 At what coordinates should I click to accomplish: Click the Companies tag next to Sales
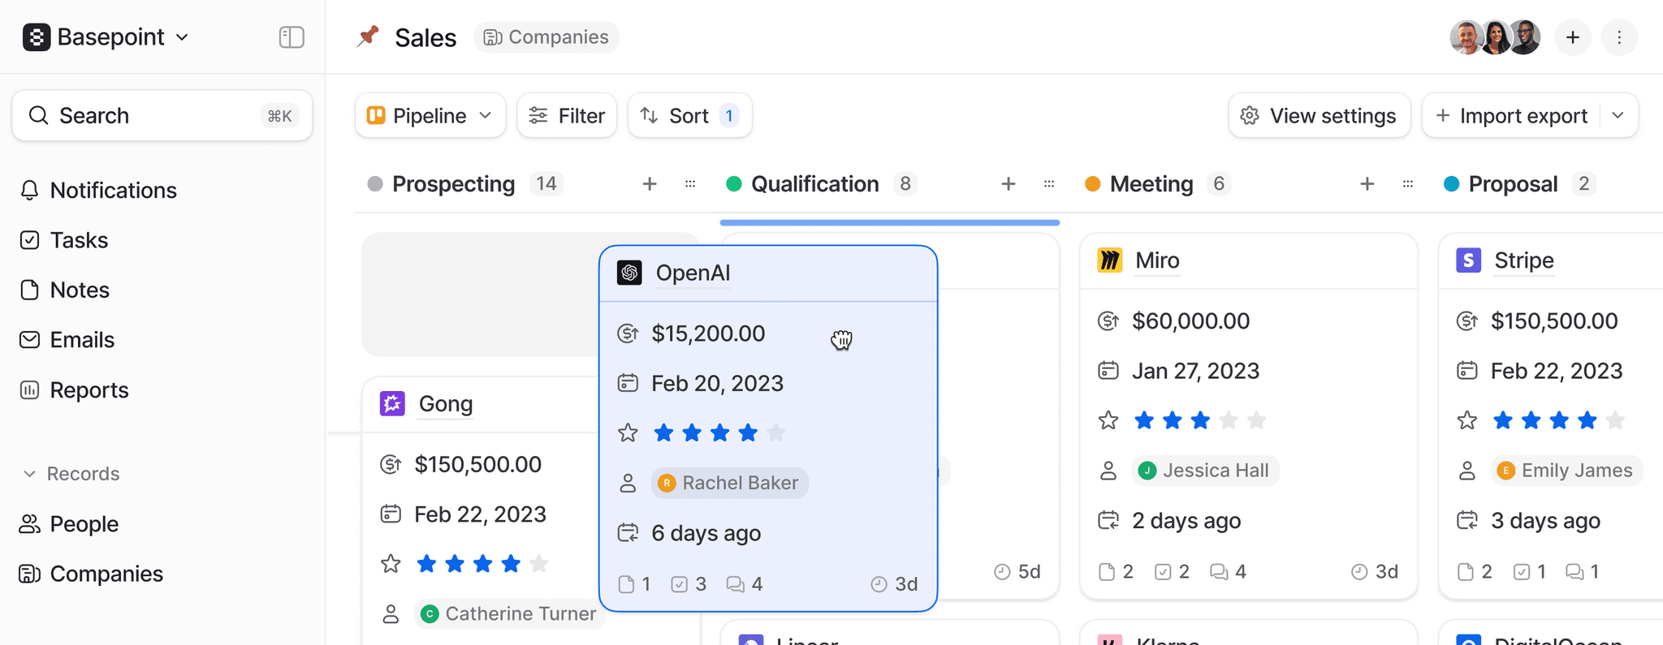(x=546, y=37)
